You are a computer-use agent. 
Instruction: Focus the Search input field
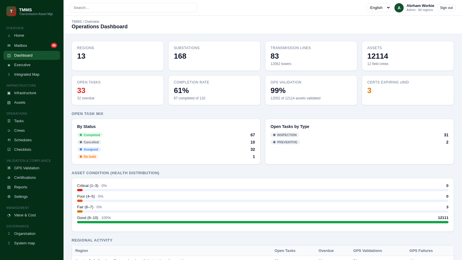[x=133, y=8]
